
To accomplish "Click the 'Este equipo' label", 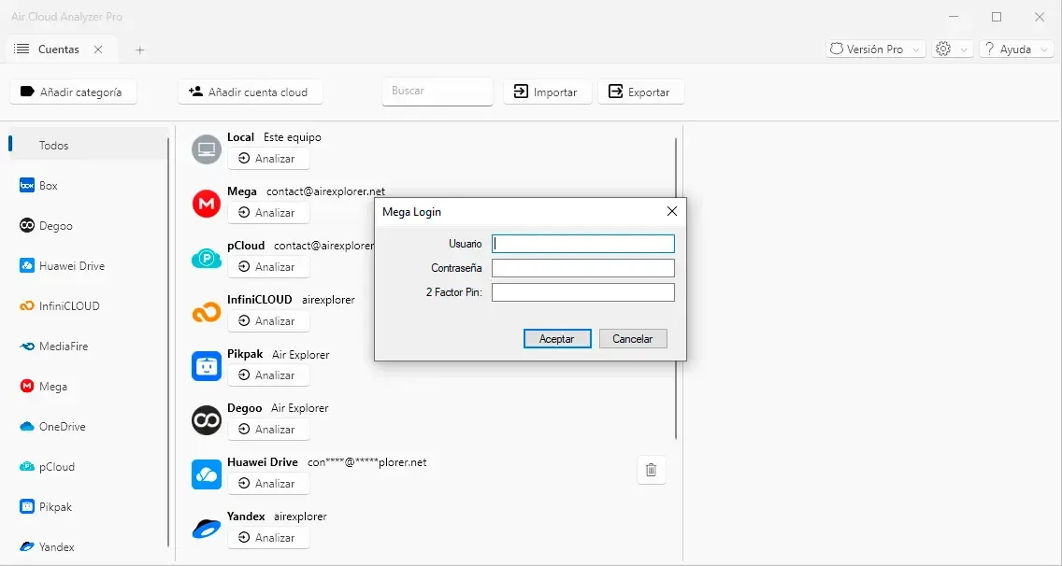I will [x=293, y=137].
